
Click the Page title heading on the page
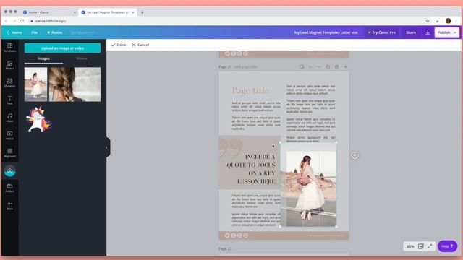coord(250,90)
